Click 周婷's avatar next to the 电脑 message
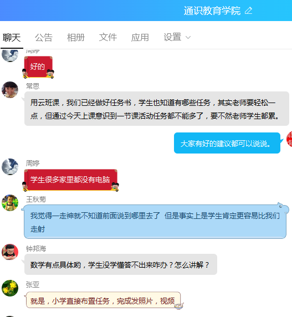This screenshot has width=292, height=317. (x=10, y=167)
